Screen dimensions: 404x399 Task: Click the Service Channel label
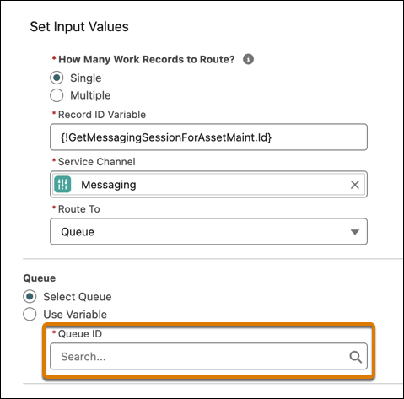96,162
